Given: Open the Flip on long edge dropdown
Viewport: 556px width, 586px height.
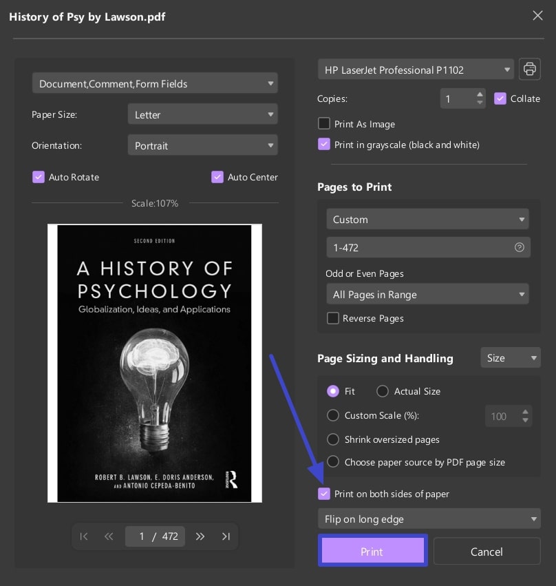Looking at the screenshot, I should click(x=429, y=519).
